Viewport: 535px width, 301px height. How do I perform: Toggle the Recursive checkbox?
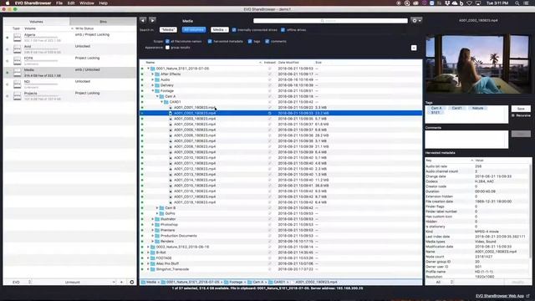pos(513,115)
